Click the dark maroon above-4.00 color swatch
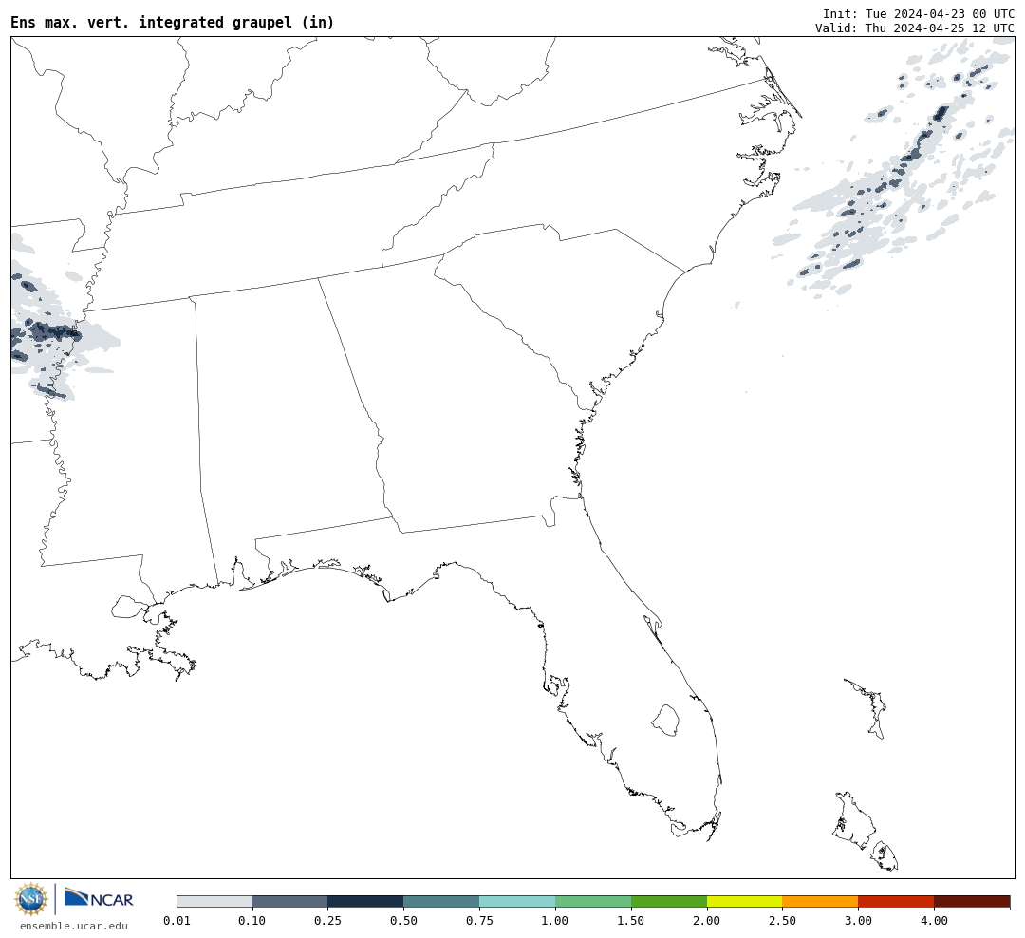This screenshot has width=1025, height=938. click(972, 901)
